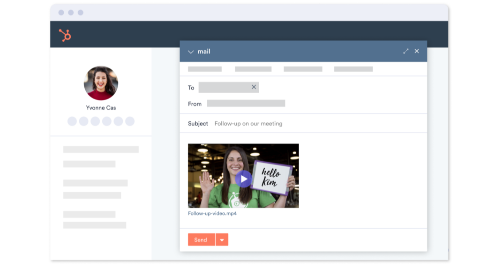Close the mail compose window

point(417,52)
